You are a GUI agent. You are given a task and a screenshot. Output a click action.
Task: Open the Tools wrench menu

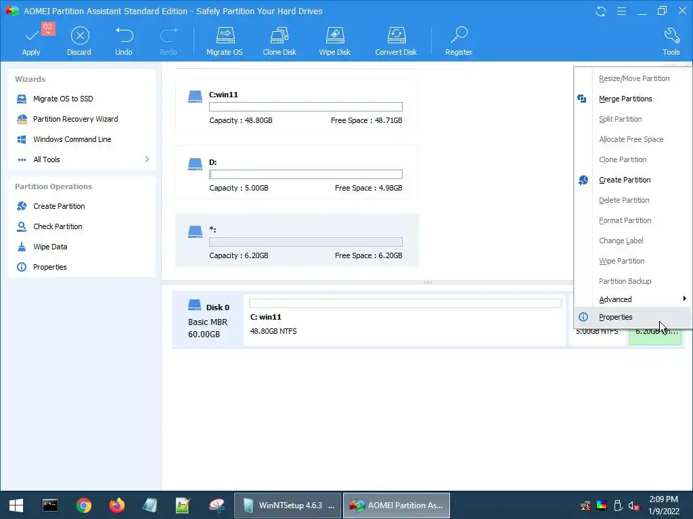(x=671, y=42)
